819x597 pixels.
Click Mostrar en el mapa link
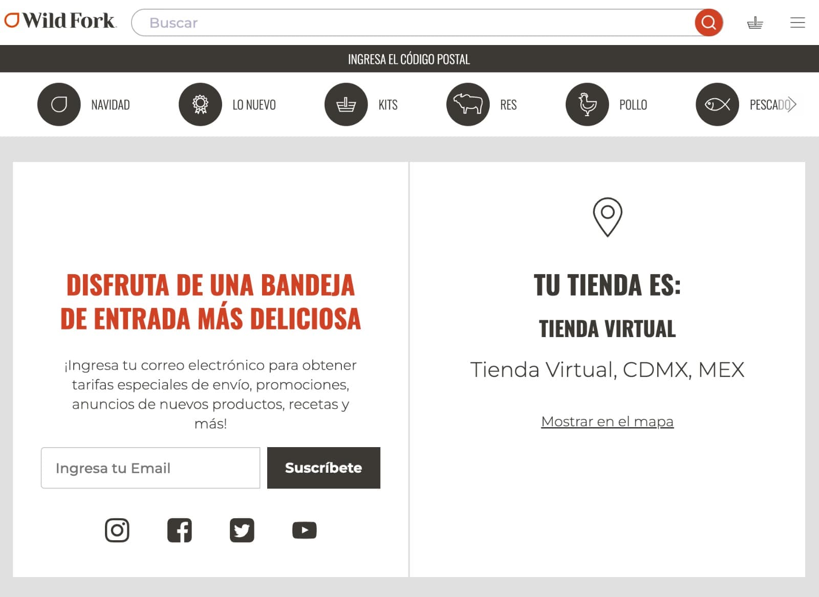[x=607, y=421]
